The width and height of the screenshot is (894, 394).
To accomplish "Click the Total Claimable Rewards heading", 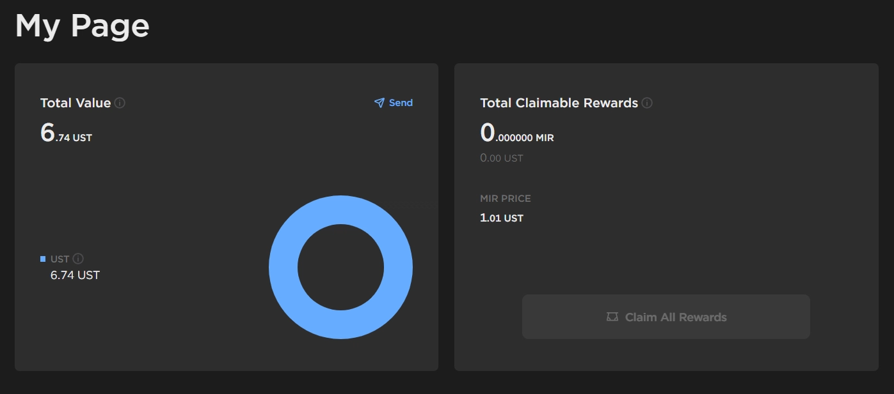I will click(559, 103).
